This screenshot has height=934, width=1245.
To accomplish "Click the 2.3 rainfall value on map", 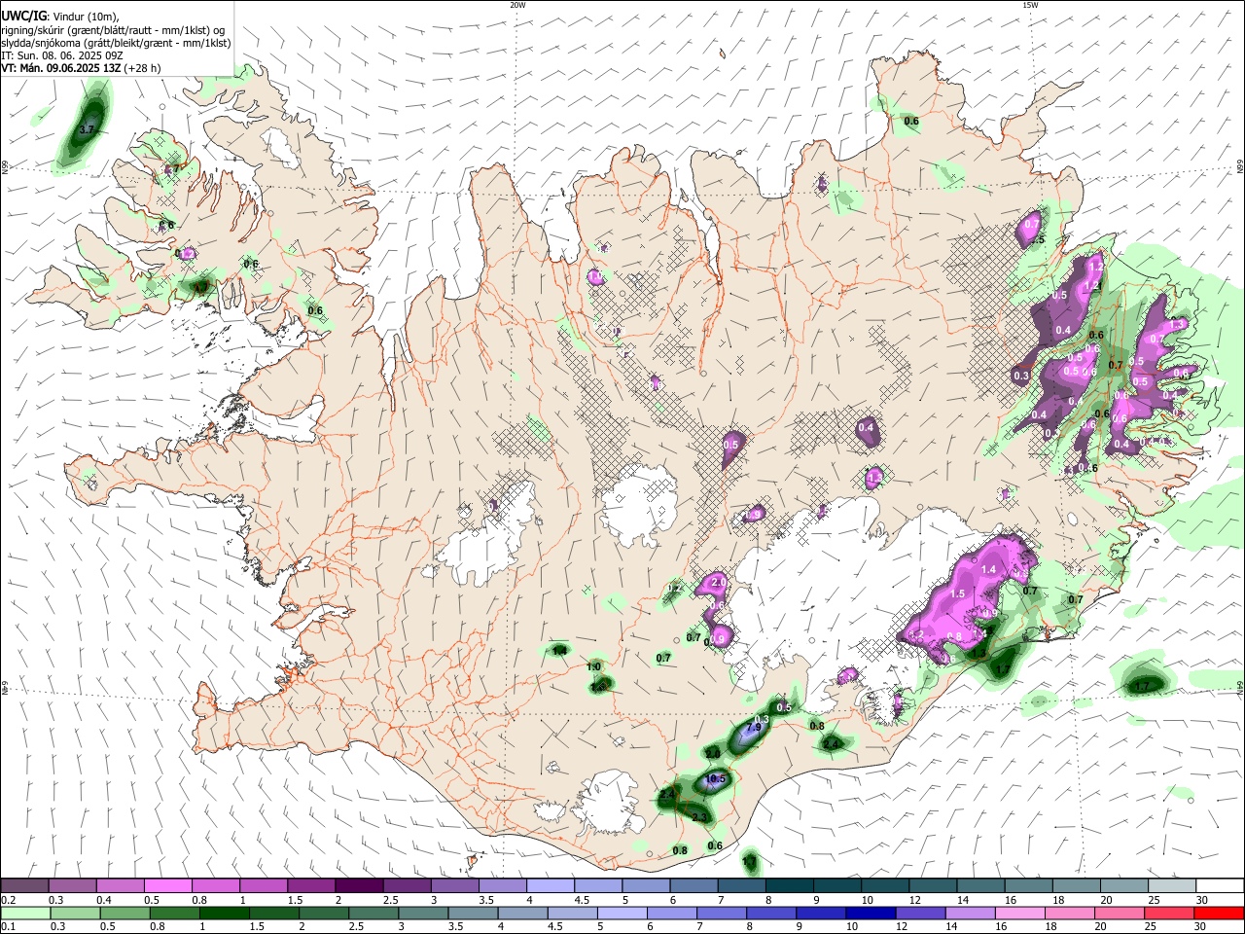I will [x=699, y=817].
